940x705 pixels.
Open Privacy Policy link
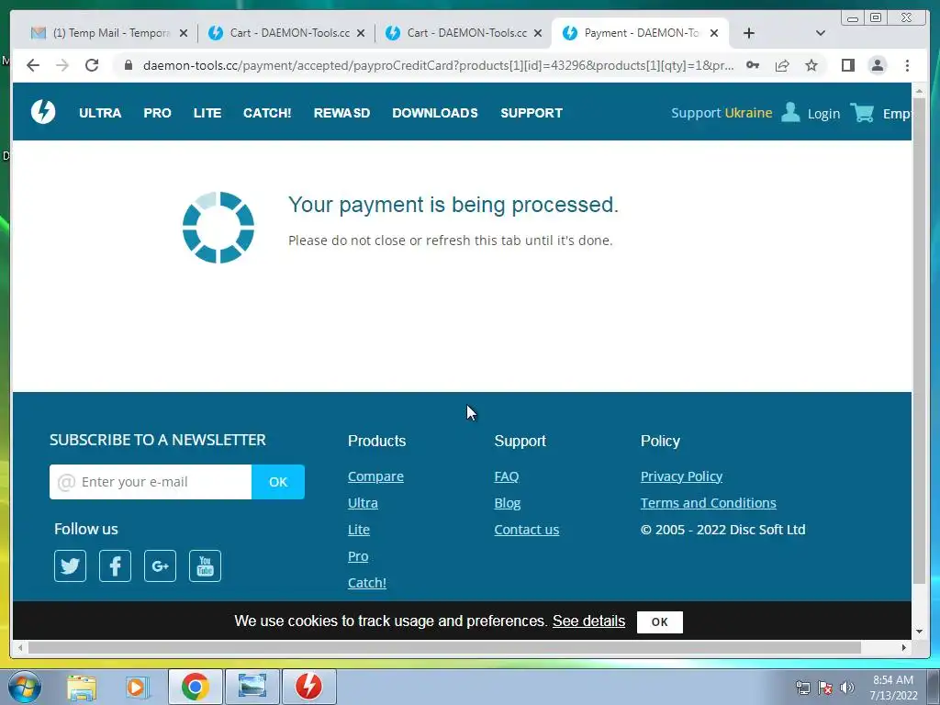click(682, 476)
